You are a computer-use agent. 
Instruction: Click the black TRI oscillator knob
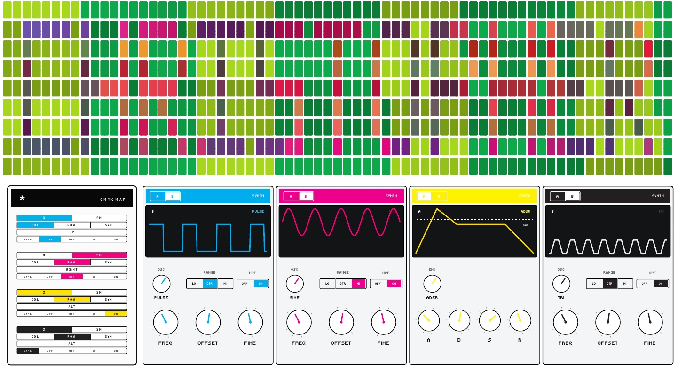pyautogui.click(x=561, y=284)
